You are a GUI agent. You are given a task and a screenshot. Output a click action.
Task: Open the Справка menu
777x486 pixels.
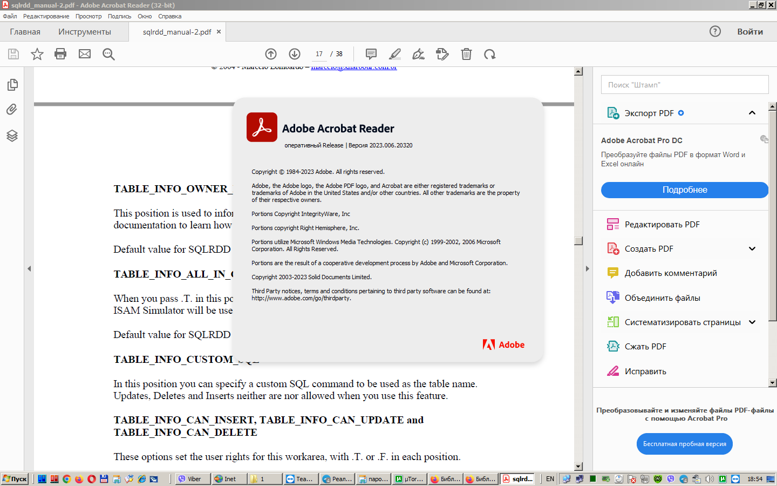pyautogui.click(x=169, y=16)
